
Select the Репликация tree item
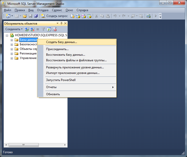click(28, 53)
